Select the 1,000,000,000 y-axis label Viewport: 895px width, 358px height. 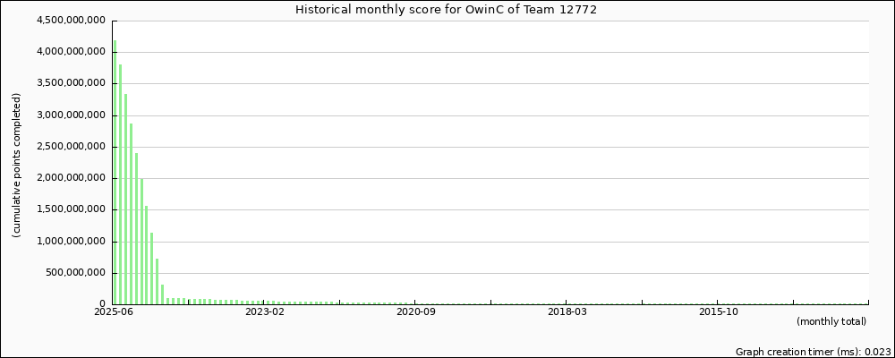coord(72,242)
